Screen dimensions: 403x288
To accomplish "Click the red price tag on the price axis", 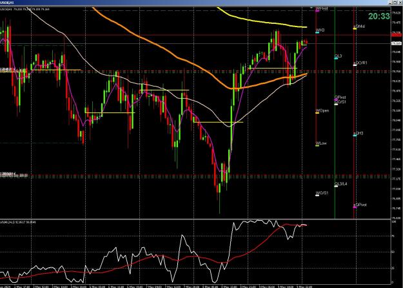I will point(396,34).
